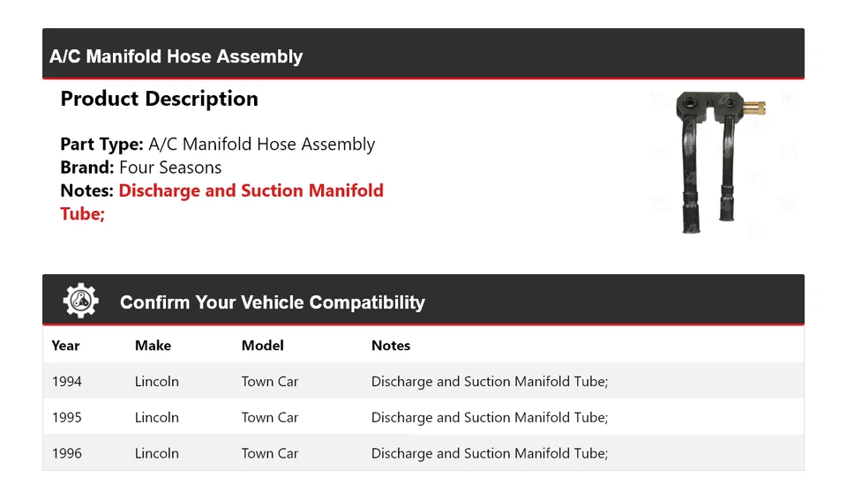Select the 1995 year cell
The height and width of the screenshot is (499, 847).
[67, 418]
